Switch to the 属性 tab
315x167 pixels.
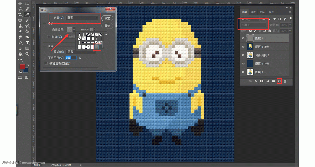coord(271,12)
